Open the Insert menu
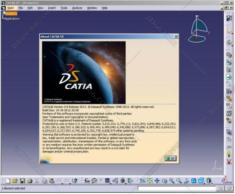 [x=52, y=8]
